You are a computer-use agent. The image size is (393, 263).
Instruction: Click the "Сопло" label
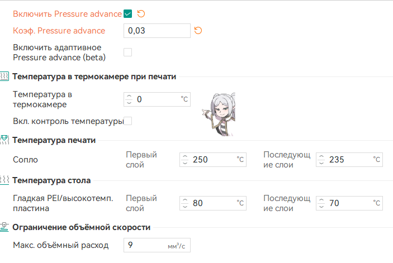(x=25, y=160)
